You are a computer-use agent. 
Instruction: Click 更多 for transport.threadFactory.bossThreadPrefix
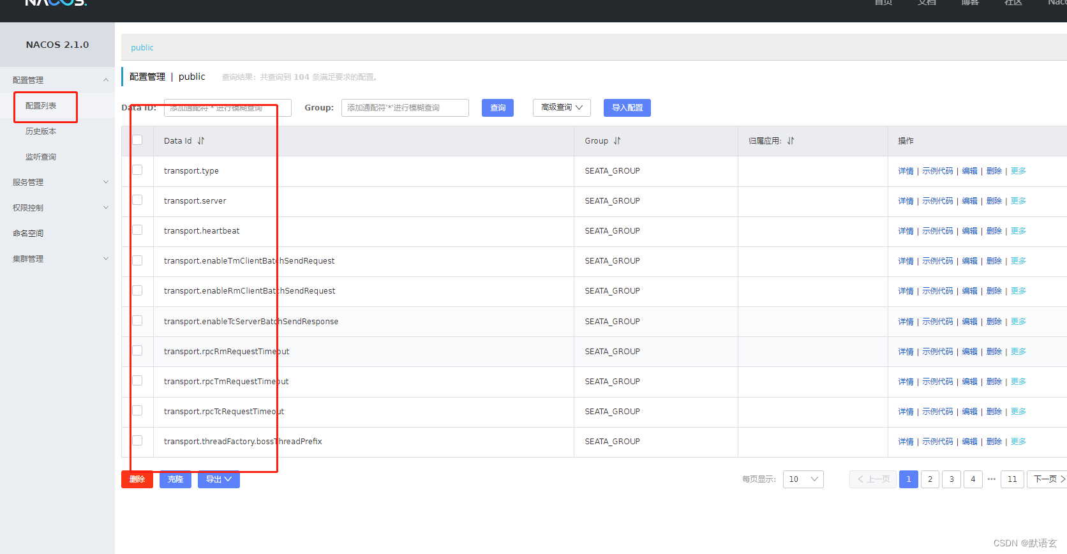coord(1019,442)
